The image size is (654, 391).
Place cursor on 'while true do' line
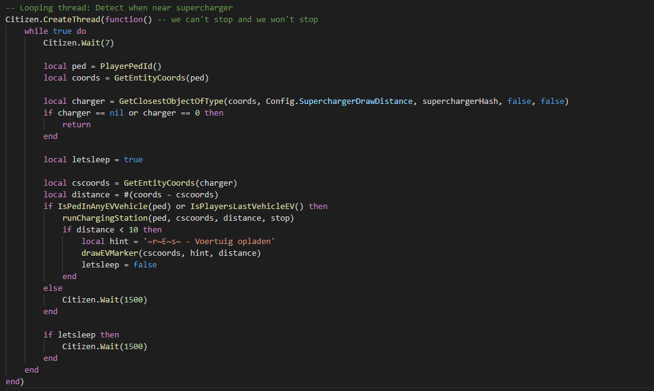(55, 31)
